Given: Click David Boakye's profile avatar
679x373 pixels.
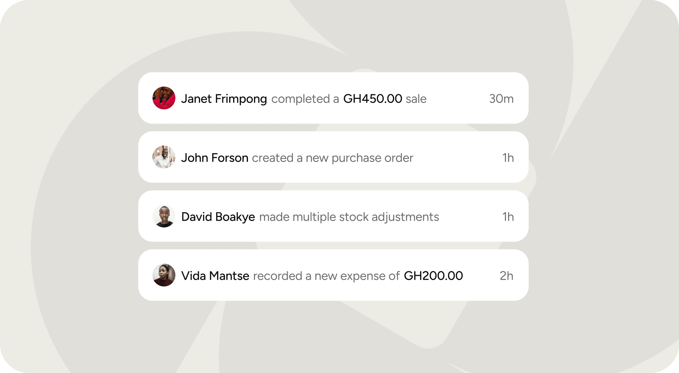Looking at the screenshot, I should tap(164, 216).
